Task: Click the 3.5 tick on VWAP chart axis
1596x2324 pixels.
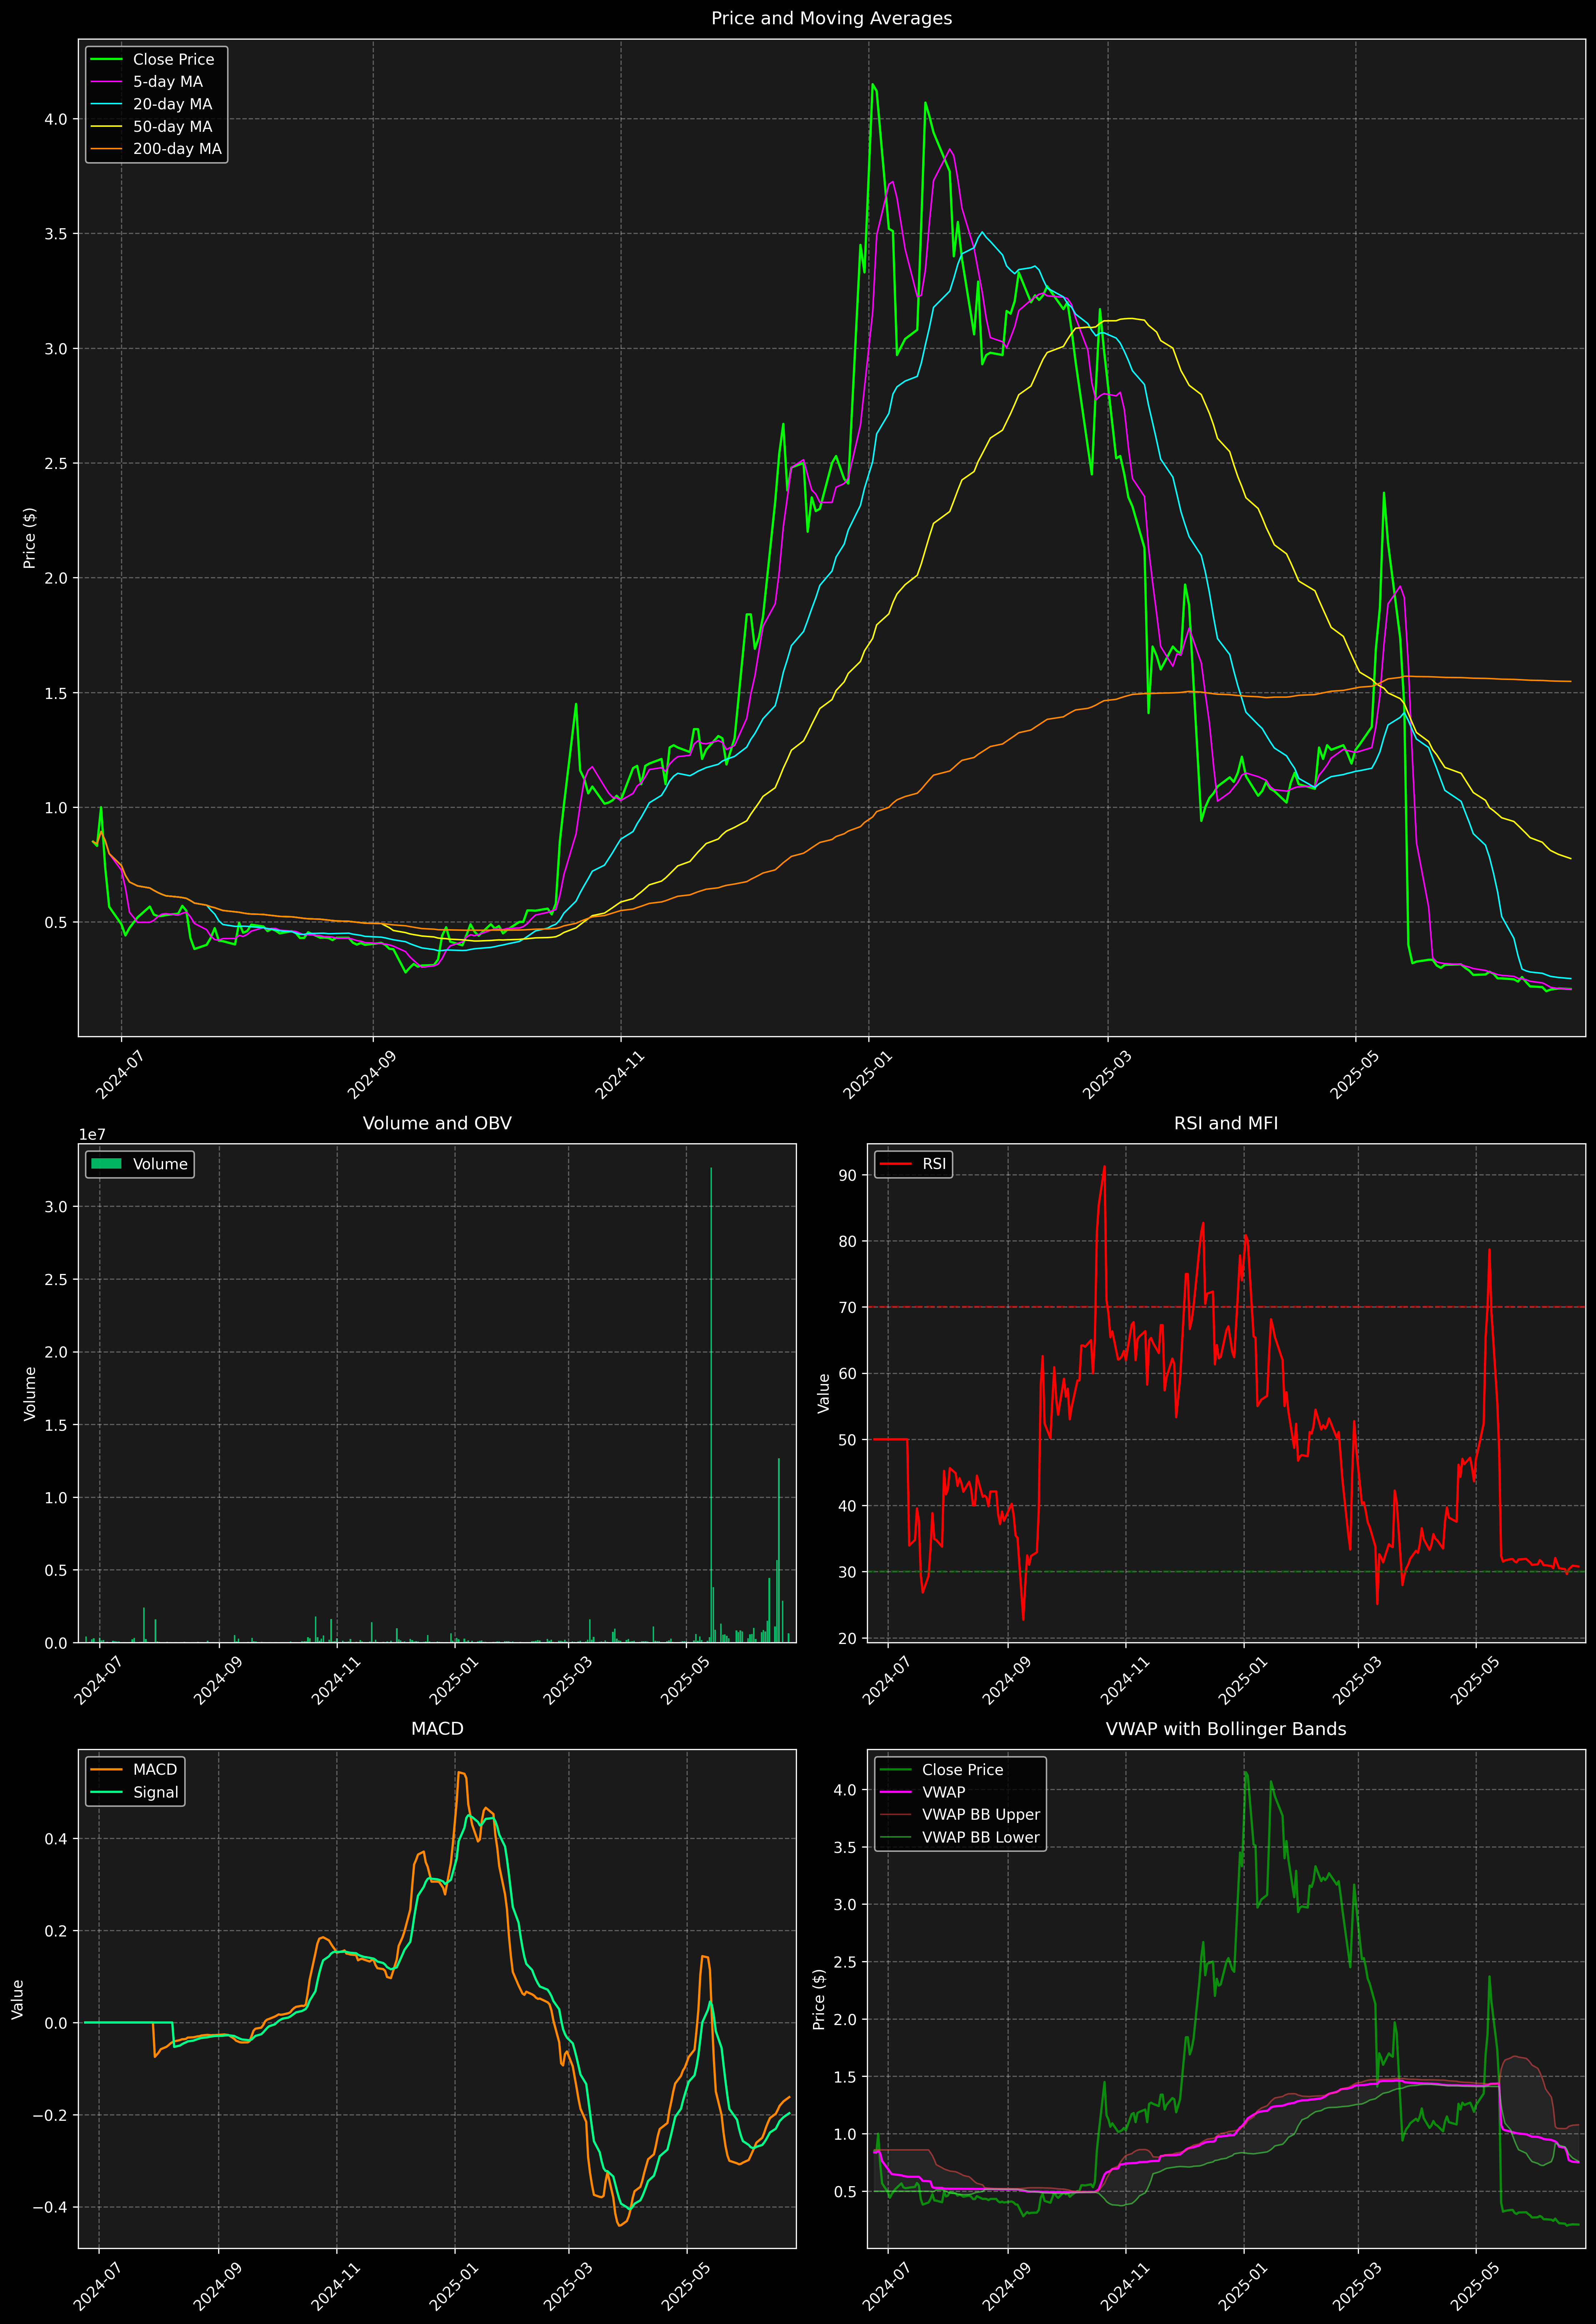Action: [x=846, y=1847]
